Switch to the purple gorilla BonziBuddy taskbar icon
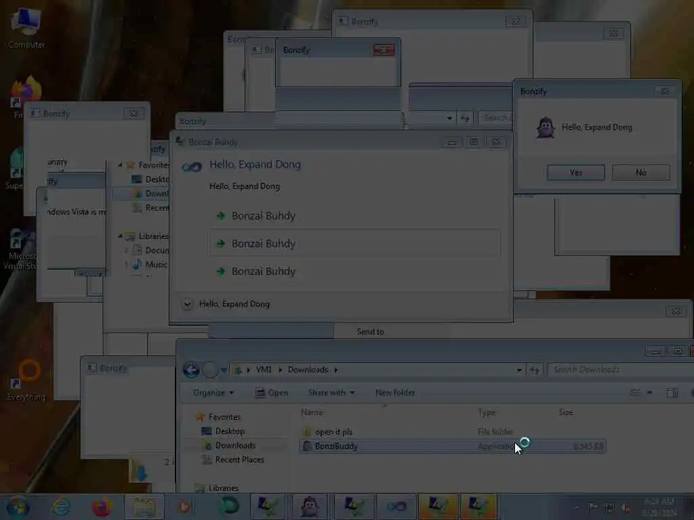The width and height of the screenshot is (694, 520). click(x=310, y=506)
